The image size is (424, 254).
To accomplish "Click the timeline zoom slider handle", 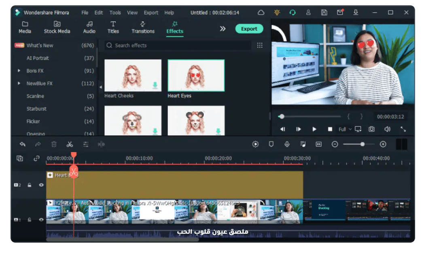I will coord(363,144).
